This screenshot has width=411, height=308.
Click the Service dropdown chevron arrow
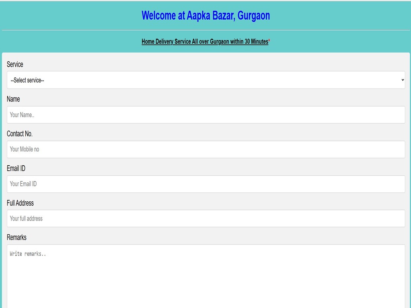point(403,80)
